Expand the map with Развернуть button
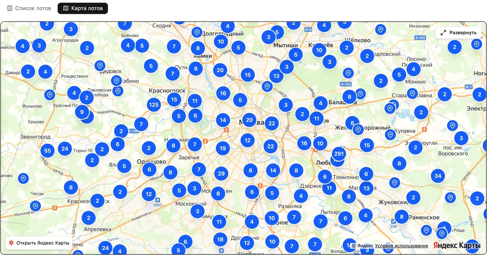Viewport: 487px width, 255px height. click(x=458, y=32)
